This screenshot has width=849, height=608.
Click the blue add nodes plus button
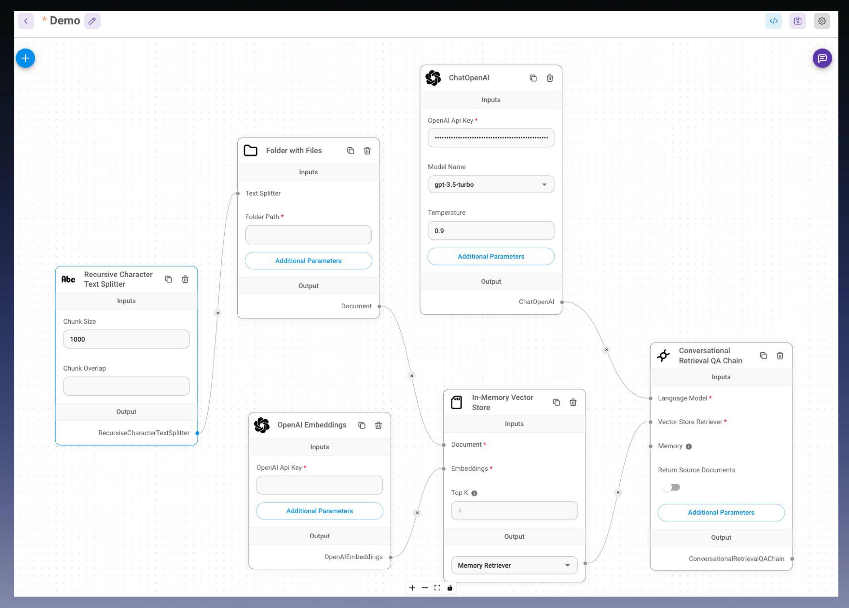coord(25,58)
